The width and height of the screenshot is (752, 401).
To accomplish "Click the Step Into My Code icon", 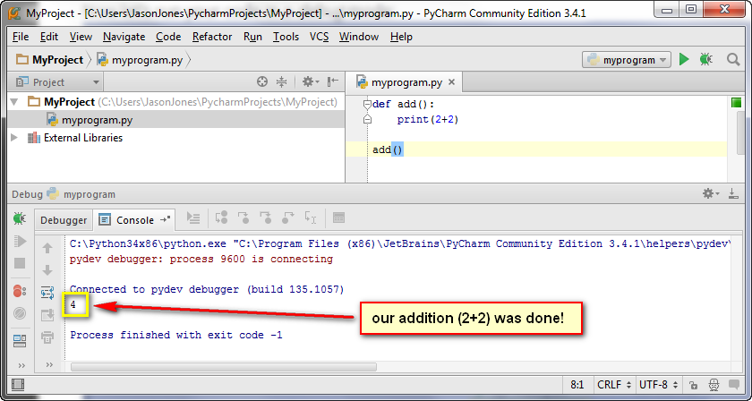I will (265, 218).
